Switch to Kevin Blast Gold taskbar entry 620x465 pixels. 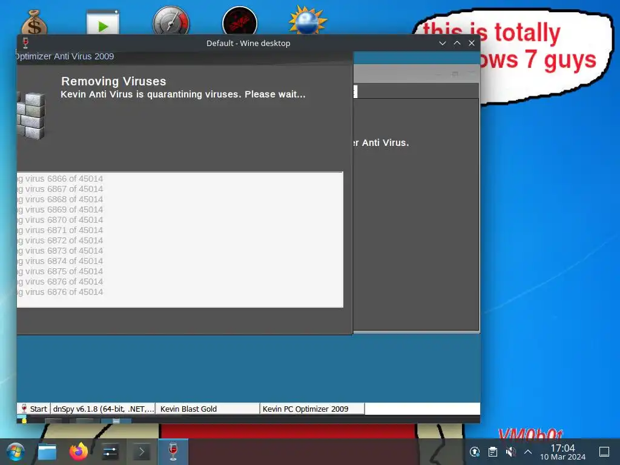coord(208,409)
